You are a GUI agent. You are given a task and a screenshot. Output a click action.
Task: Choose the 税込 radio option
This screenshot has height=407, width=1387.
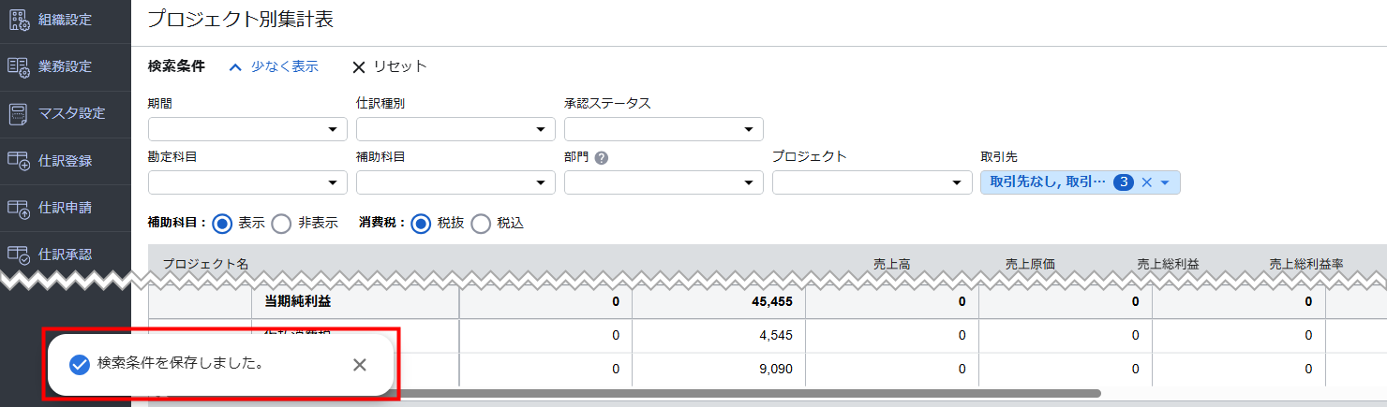[481, 224]
